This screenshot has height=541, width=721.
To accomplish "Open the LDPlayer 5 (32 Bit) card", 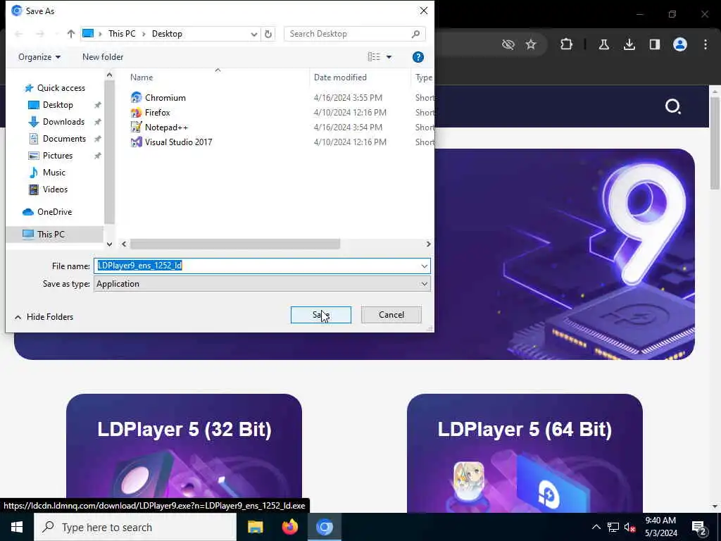I will (184, 453).
